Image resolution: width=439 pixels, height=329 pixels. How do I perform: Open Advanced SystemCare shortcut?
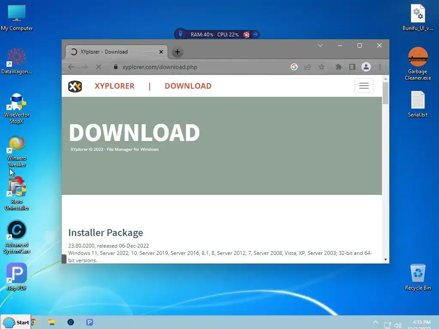(x=17, y=237)
